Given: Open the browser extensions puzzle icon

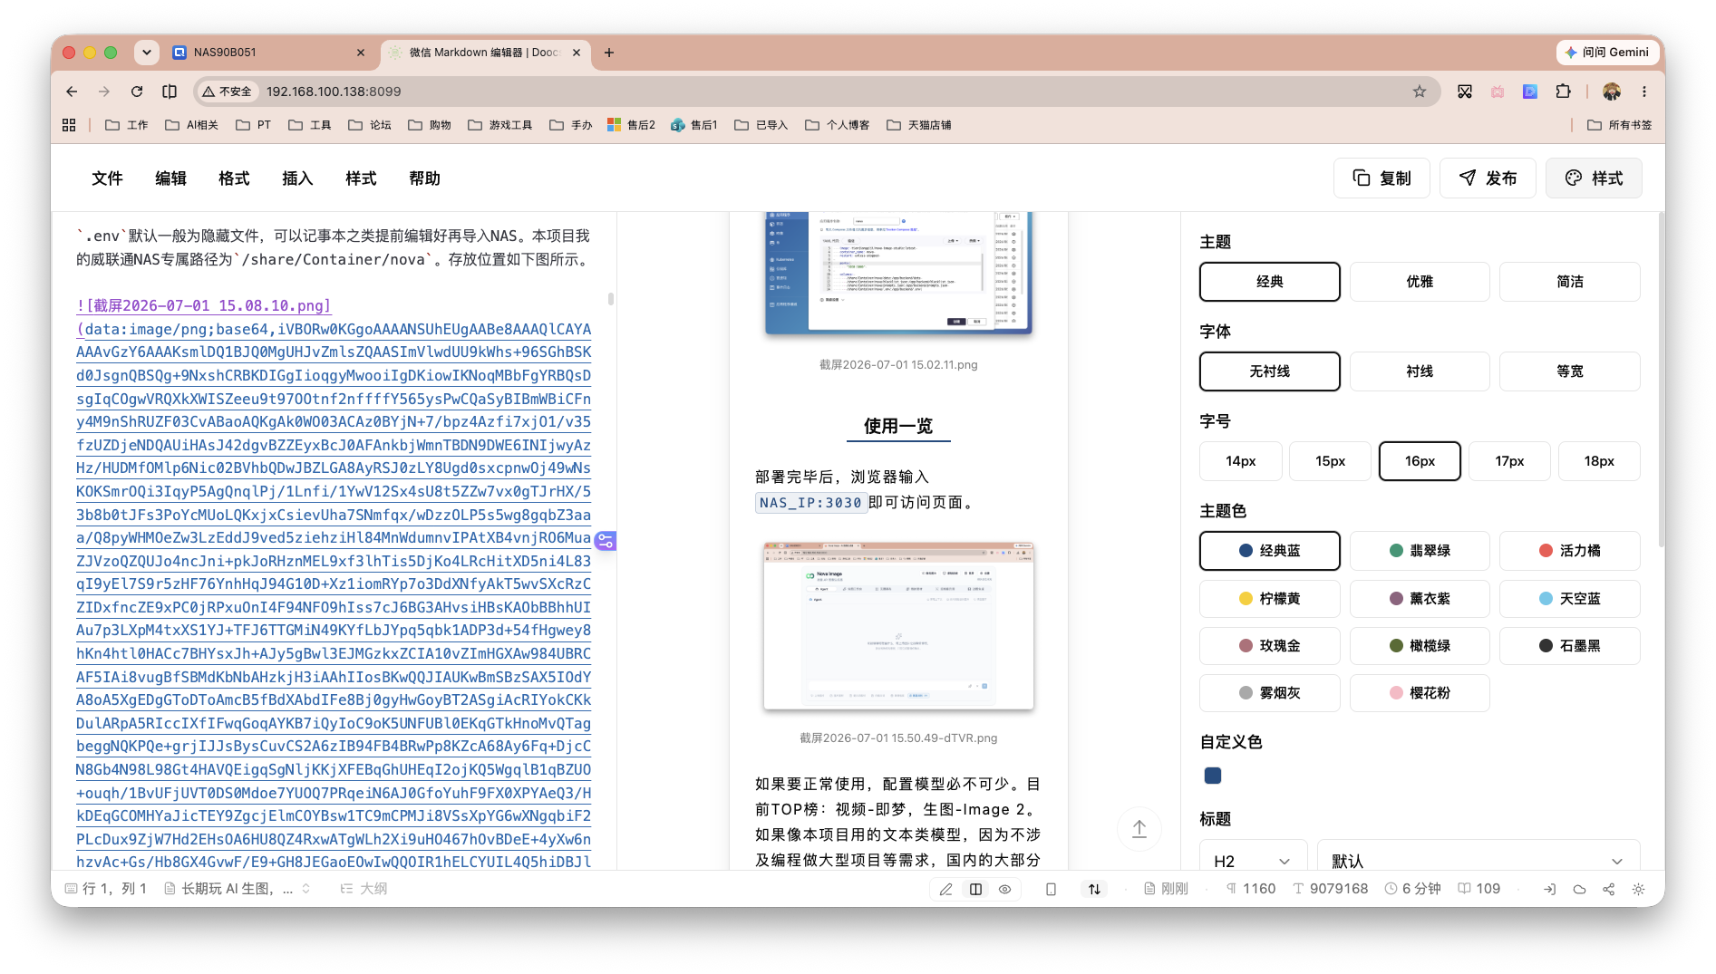Looking at the screenshot, I should coord(1563,92).
